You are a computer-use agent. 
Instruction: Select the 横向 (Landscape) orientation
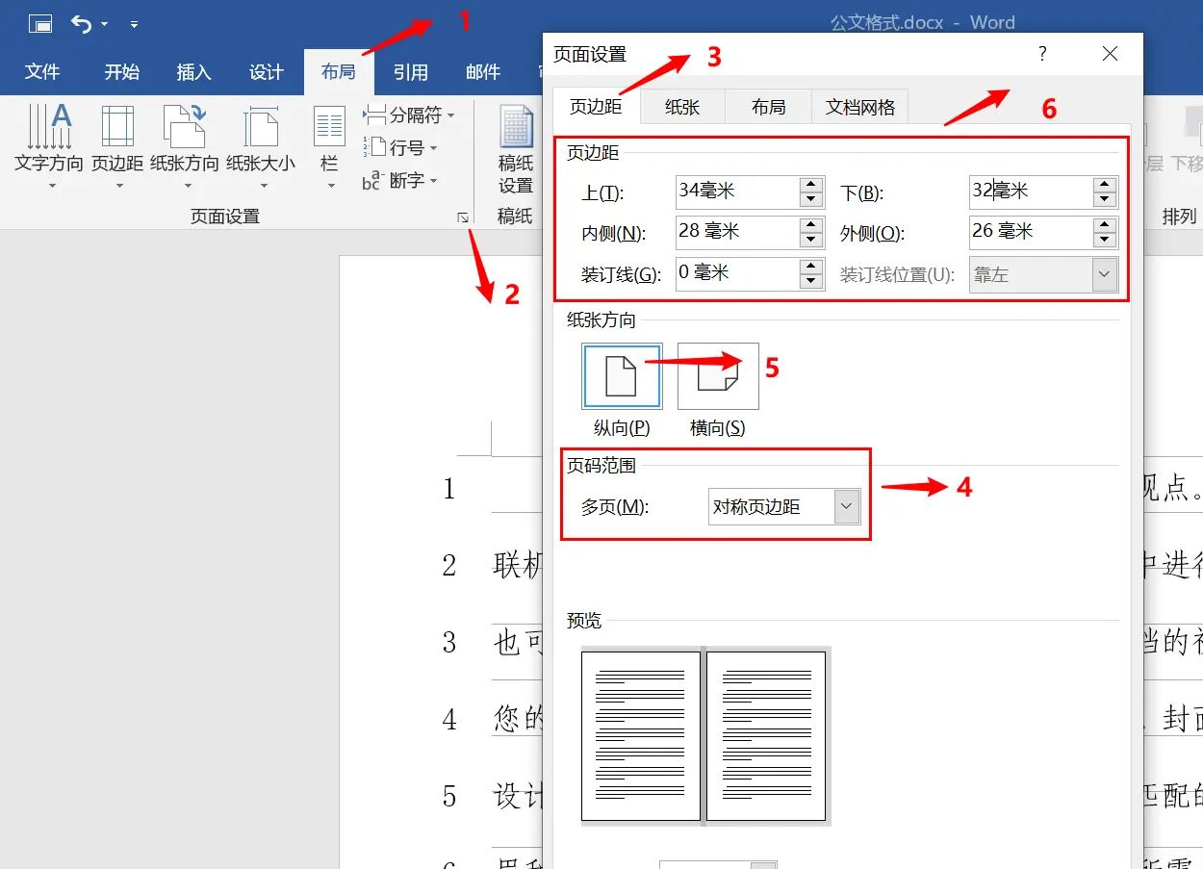tap(717, 375)
